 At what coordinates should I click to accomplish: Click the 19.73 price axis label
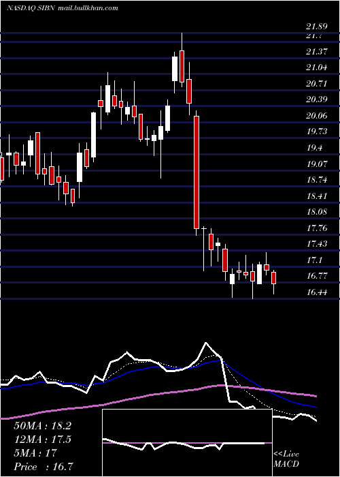[317, 131]
